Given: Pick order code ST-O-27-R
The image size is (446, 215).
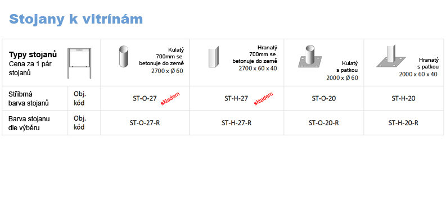Looking at the screenshot, I should 145,123.
